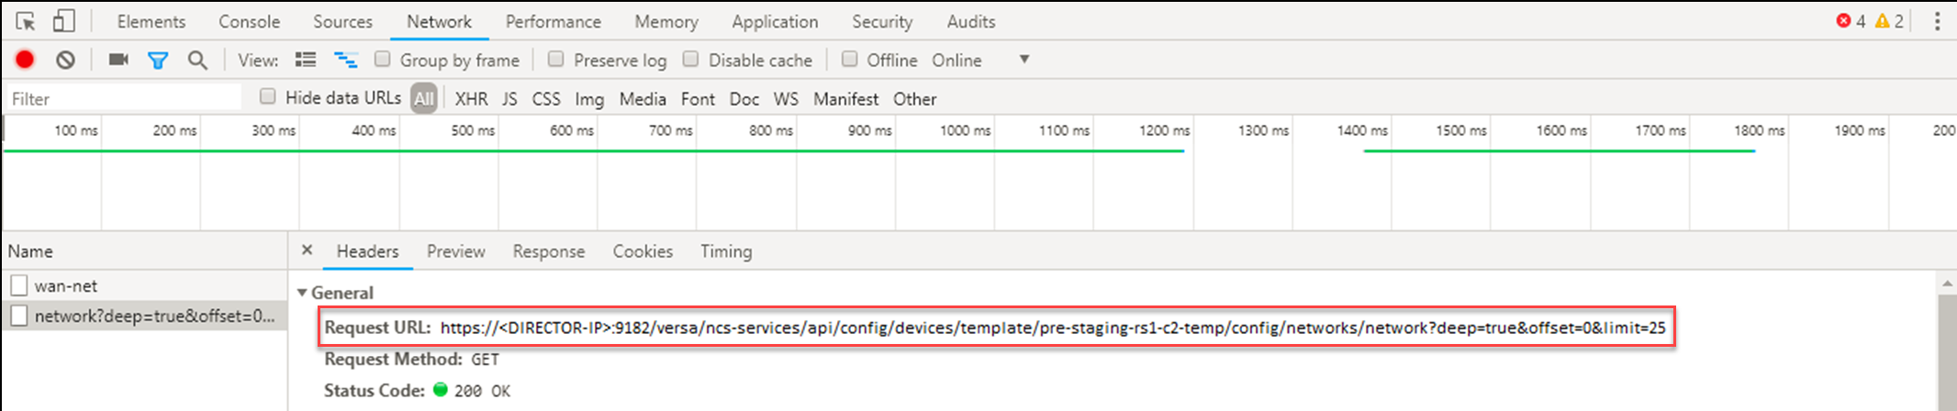The width and height of the screenshot is (1957, 411).
Task: Close the request details pane
Action: tap(308, 250)
